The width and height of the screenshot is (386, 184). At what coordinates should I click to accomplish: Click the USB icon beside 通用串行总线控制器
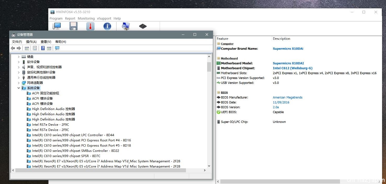click(24, 78)
